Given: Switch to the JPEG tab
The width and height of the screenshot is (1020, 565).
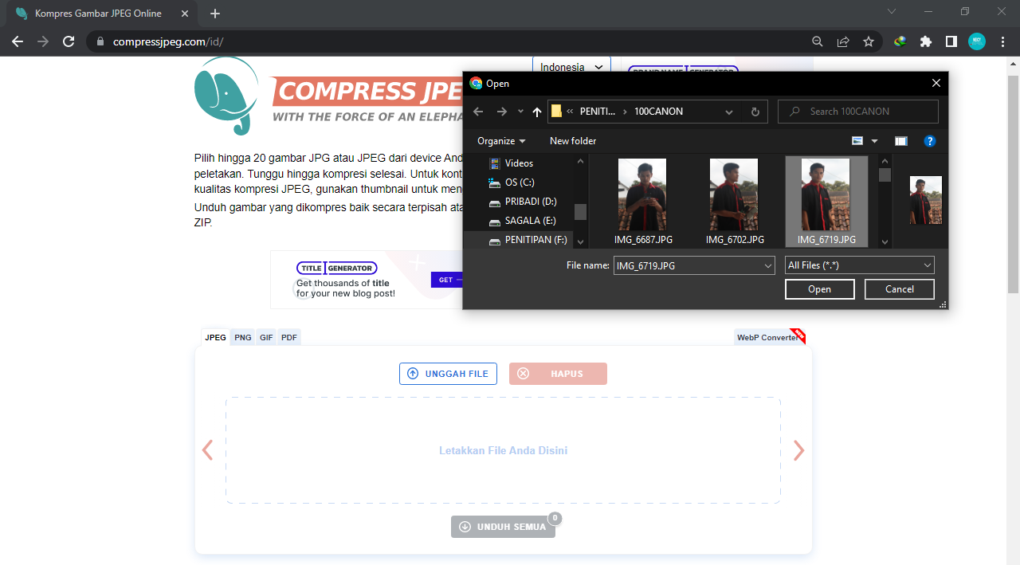Looking at the screenshot, I should click(215, 338).
